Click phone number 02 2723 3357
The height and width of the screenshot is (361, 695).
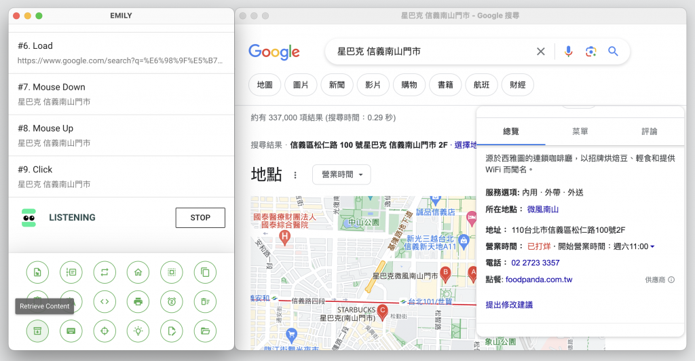(x=535, y=263)
